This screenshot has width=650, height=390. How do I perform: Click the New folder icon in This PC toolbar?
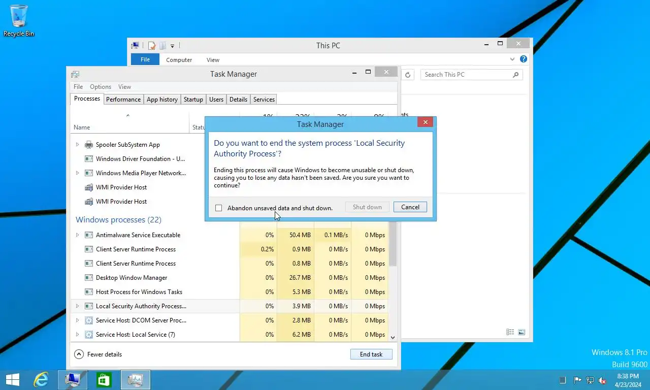click(x=162, y=46)
